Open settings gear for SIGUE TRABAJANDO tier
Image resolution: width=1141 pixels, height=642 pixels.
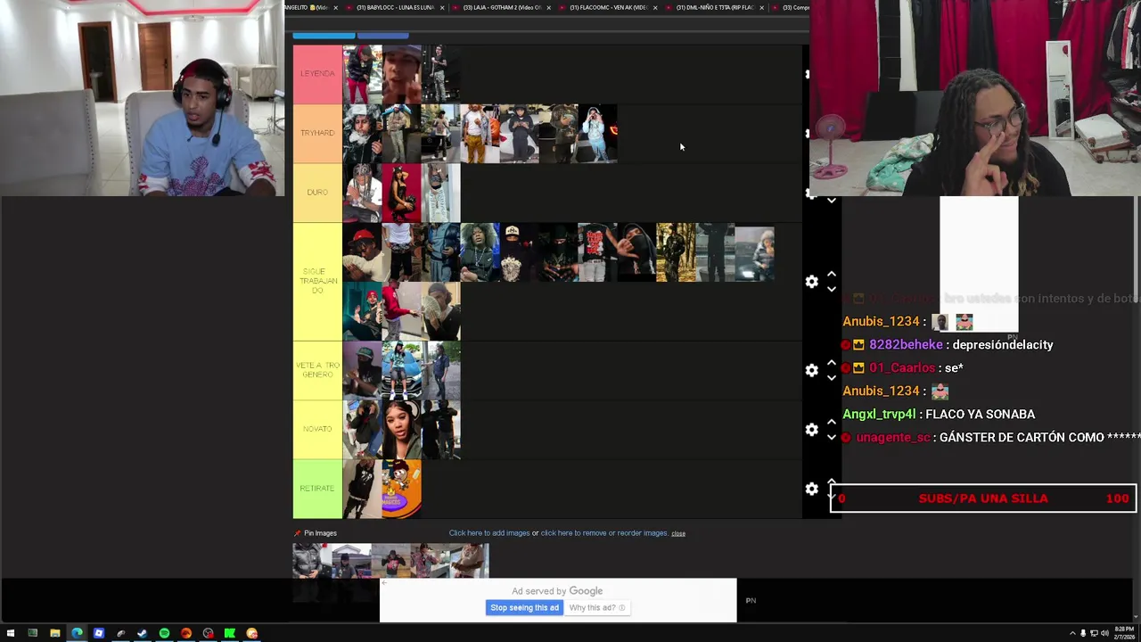coord(811,282)
